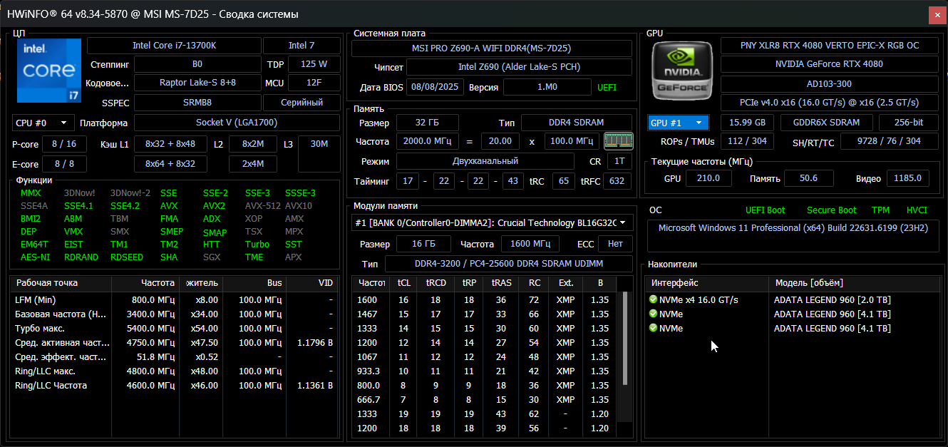Click the Intel 7 process field
This screenshot has width=948, height=447.
[302, 46]
